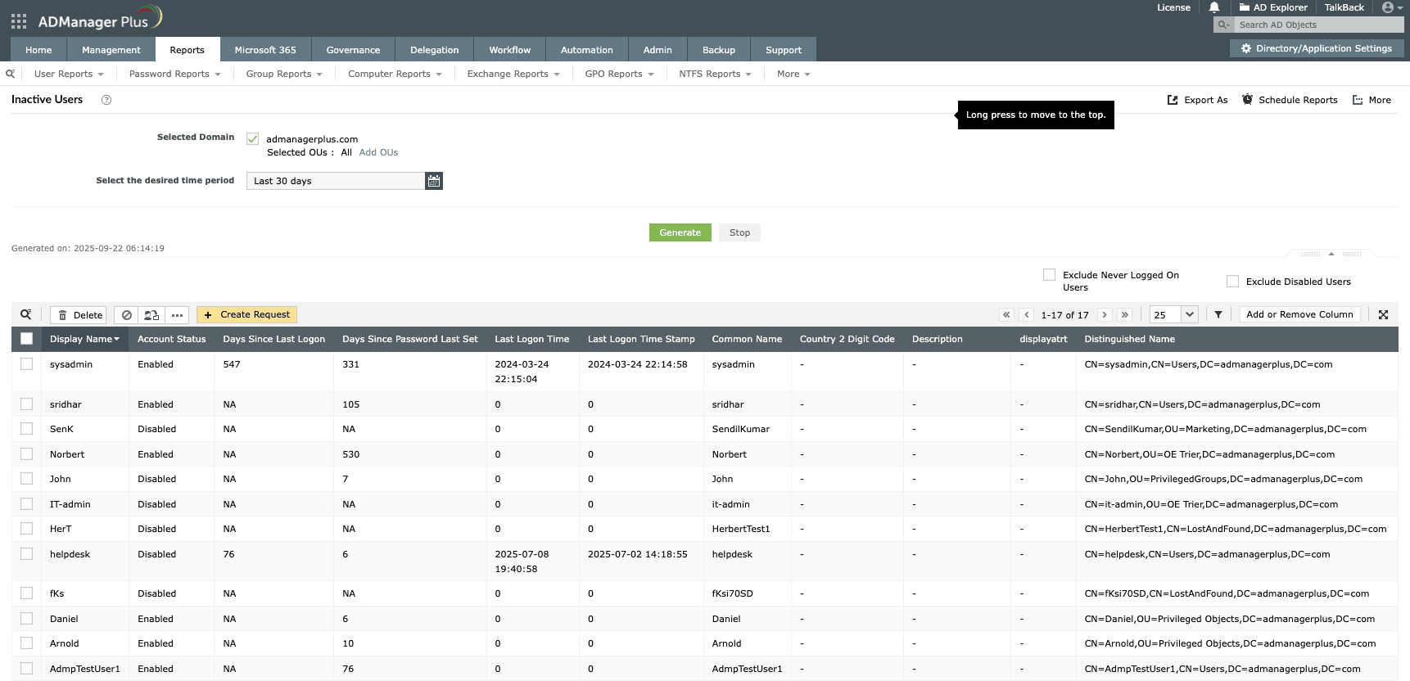The width and height of the screenshot is (1410, 681).
Task: Go to the next page of results
Action: click(1105, 314)
